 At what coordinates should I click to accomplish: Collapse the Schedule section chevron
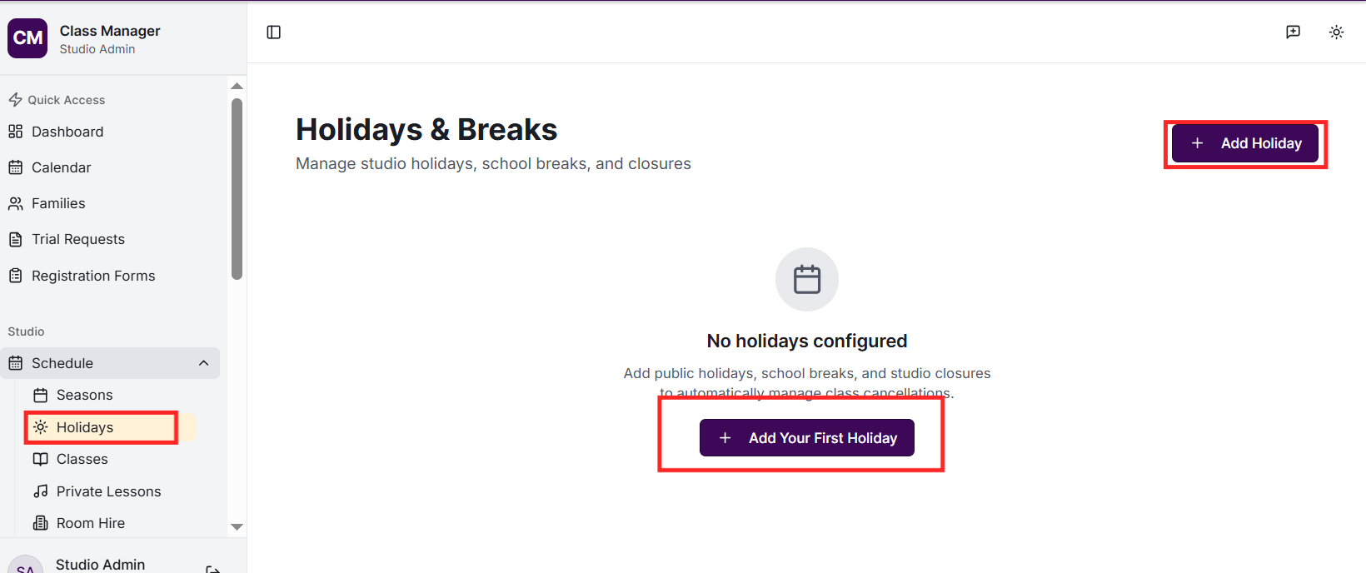click(x=204, y=363)
